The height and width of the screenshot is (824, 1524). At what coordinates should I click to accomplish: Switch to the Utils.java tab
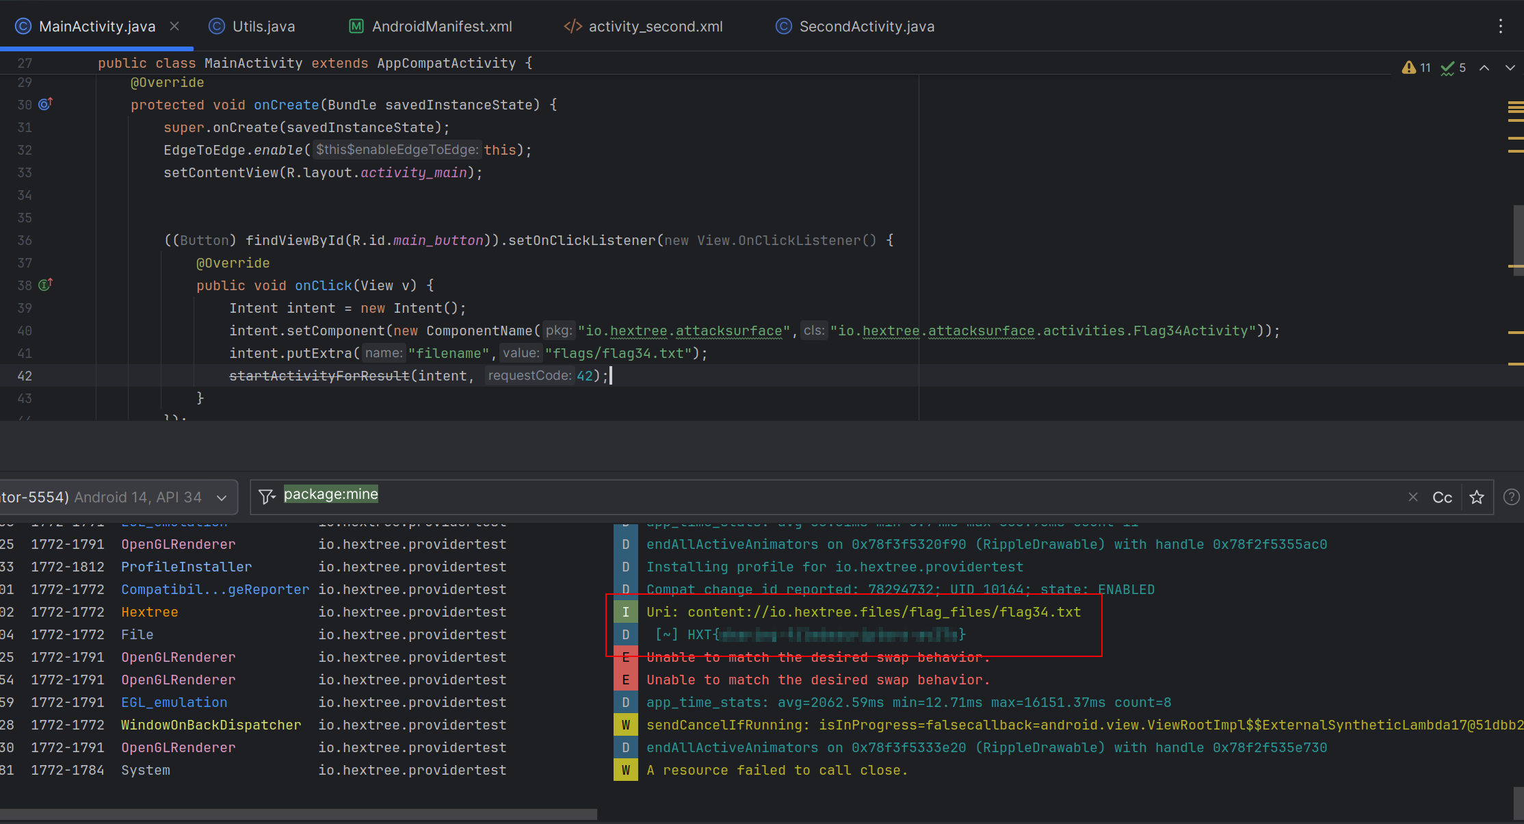click(x=252, y=26)
